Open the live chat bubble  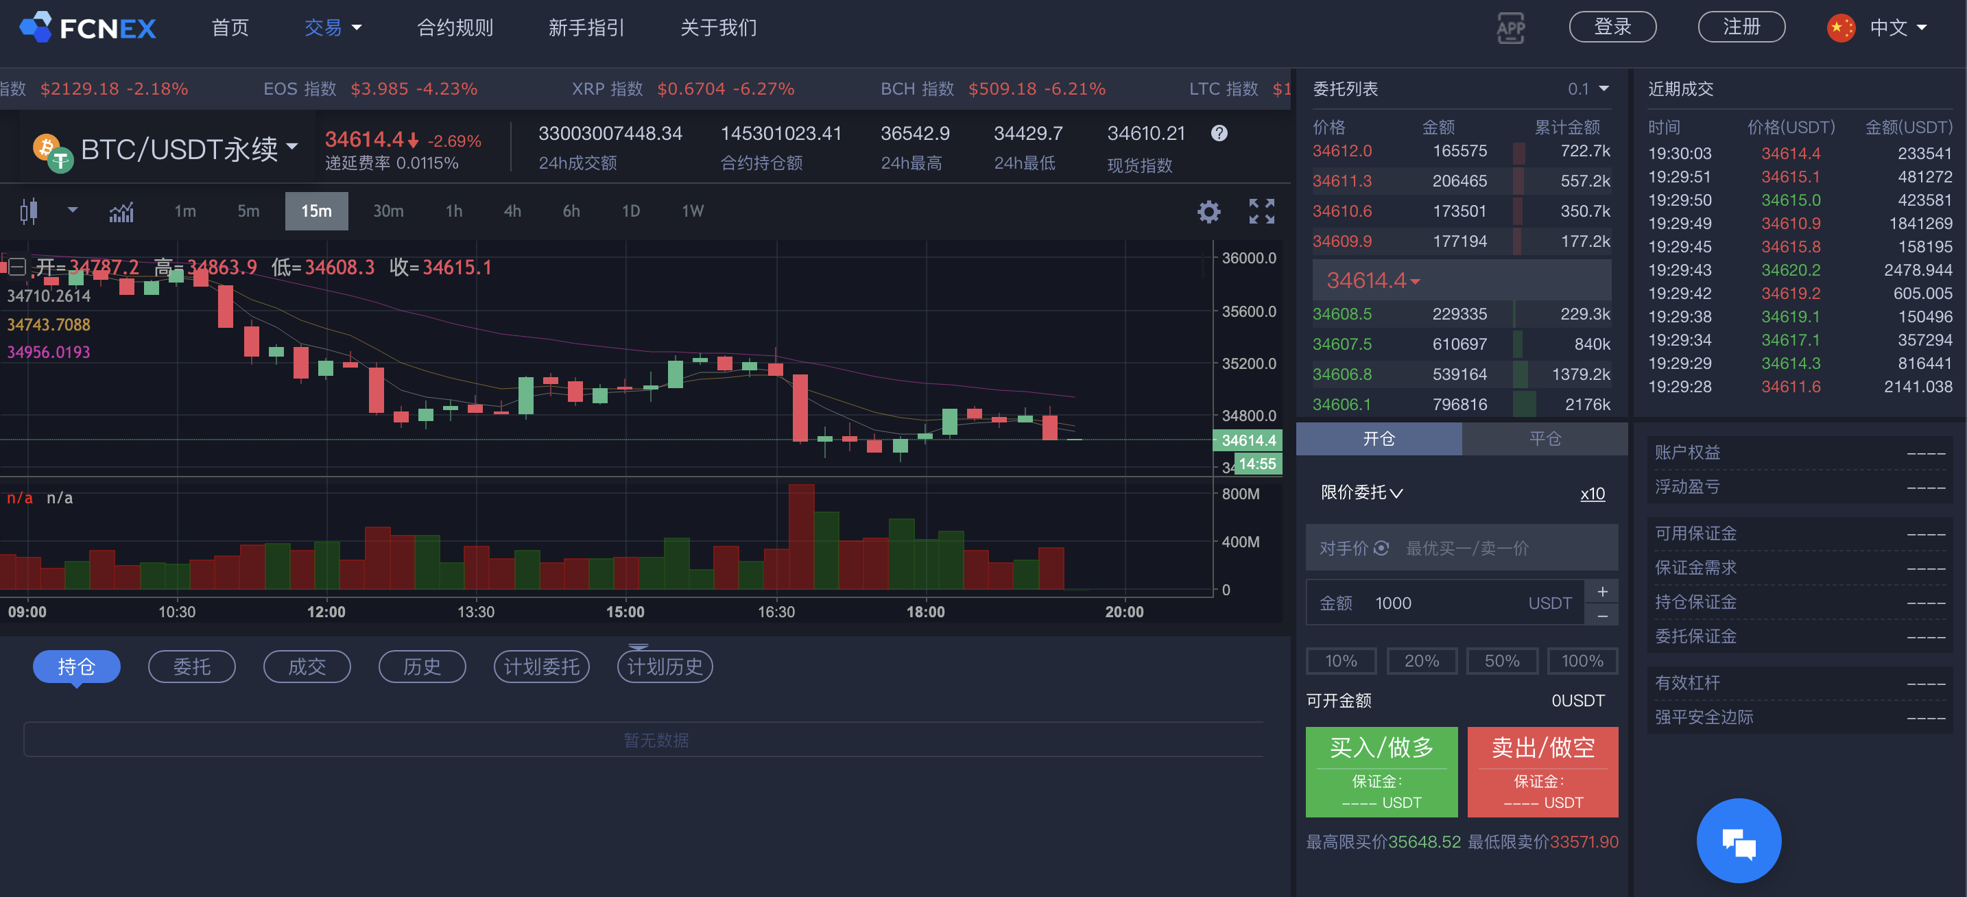pos(1739,840)
